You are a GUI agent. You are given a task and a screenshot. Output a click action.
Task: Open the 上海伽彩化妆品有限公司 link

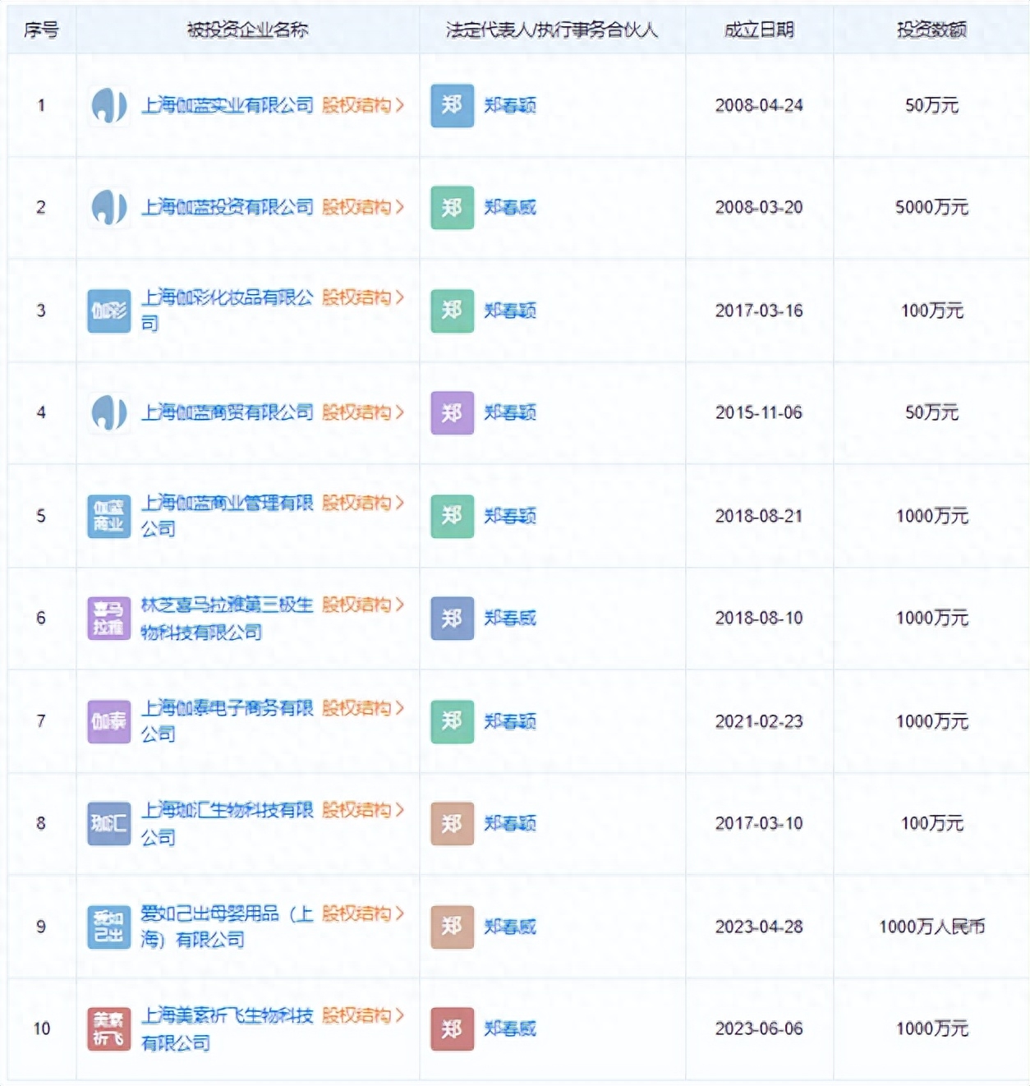click(227, 298)
